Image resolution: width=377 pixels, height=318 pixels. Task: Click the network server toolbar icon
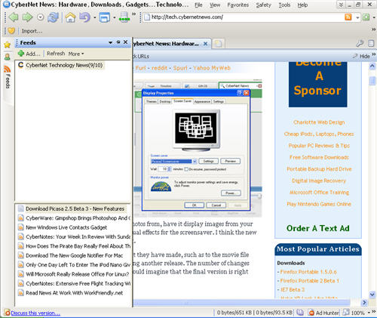(124, 17)
